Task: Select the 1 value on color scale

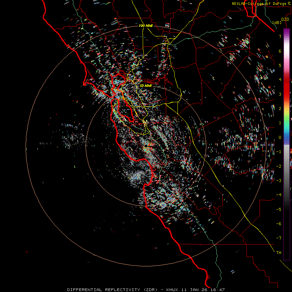Action: [280, 123]
